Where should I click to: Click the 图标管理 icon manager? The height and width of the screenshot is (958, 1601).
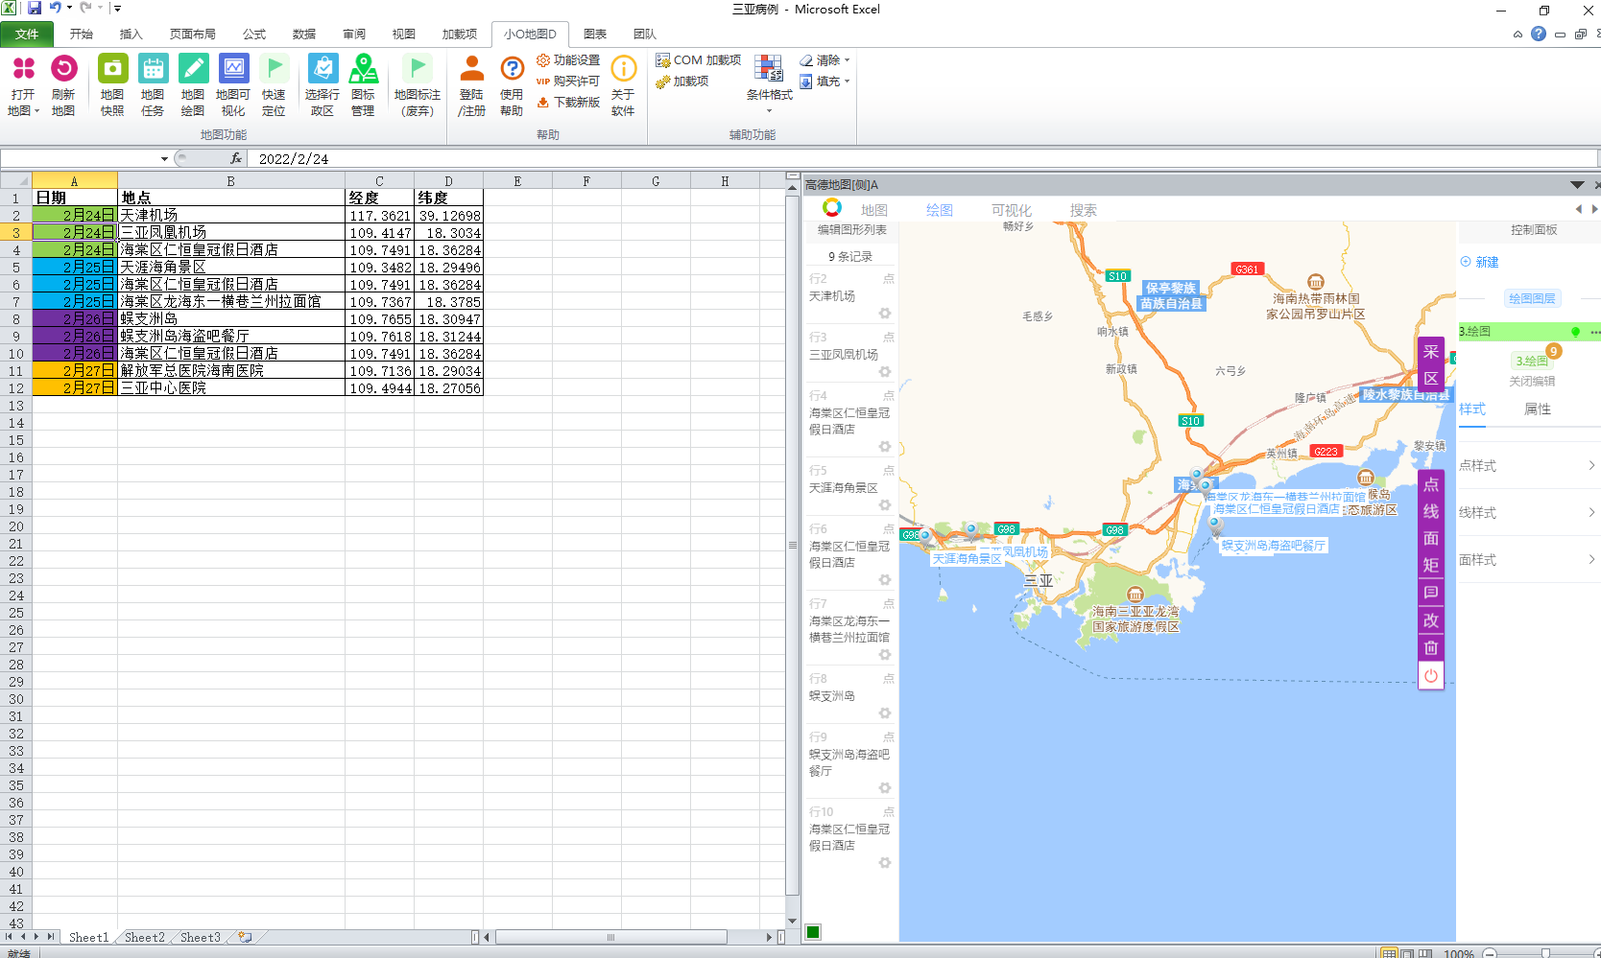(x=363, y=70)
